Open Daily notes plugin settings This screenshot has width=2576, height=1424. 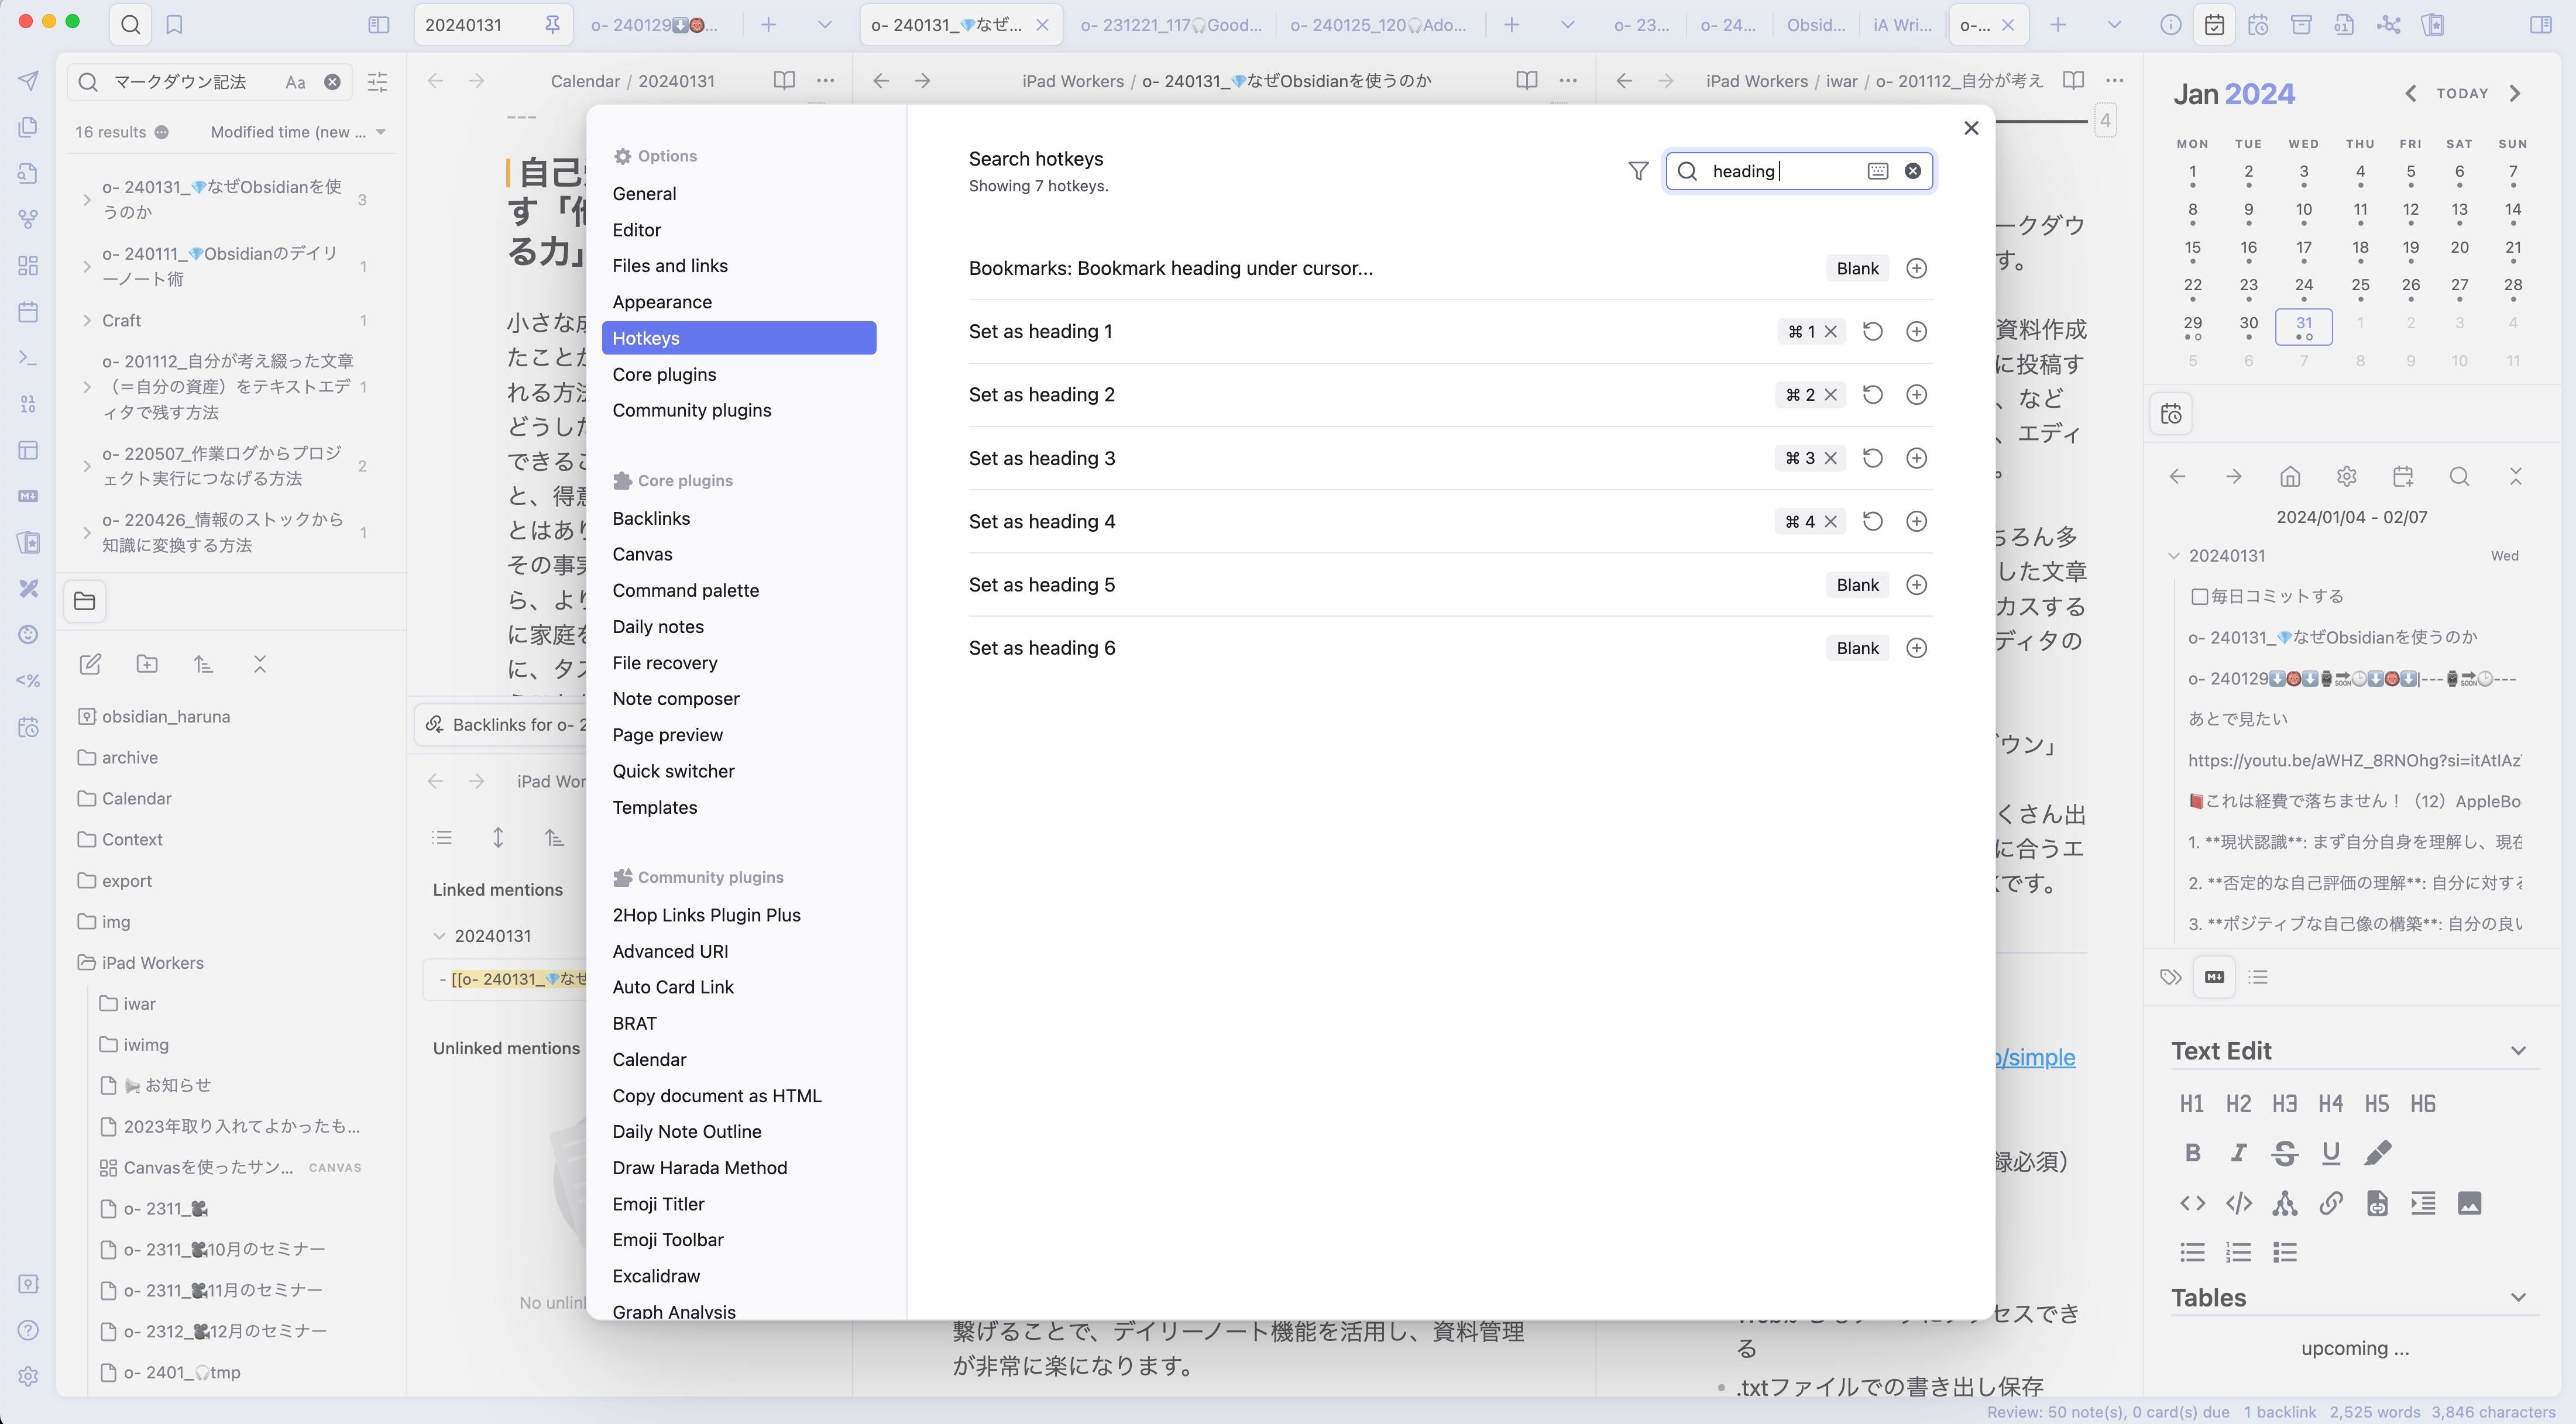tap(739, 627)
